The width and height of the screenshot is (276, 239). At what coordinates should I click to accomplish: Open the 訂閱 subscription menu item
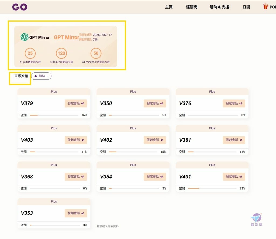pyautogui.click(x=246, y=7)
